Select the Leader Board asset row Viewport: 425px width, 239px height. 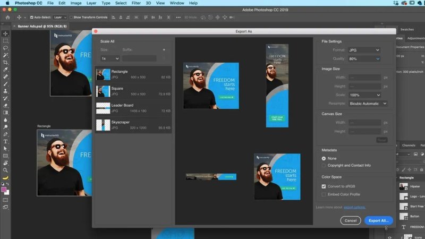tap(133, 108)
